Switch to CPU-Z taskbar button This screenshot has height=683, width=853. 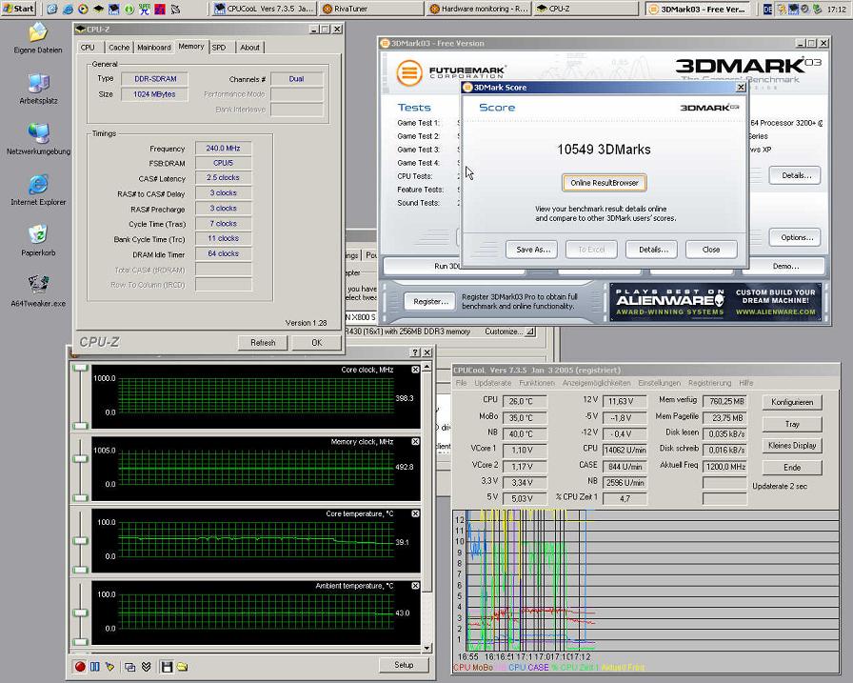585,9
